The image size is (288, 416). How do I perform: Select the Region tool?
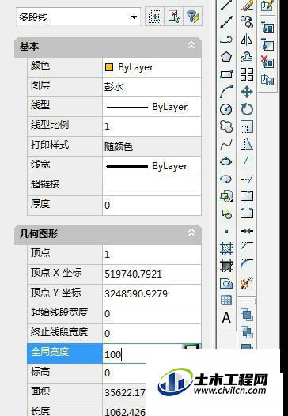[225, 283]
